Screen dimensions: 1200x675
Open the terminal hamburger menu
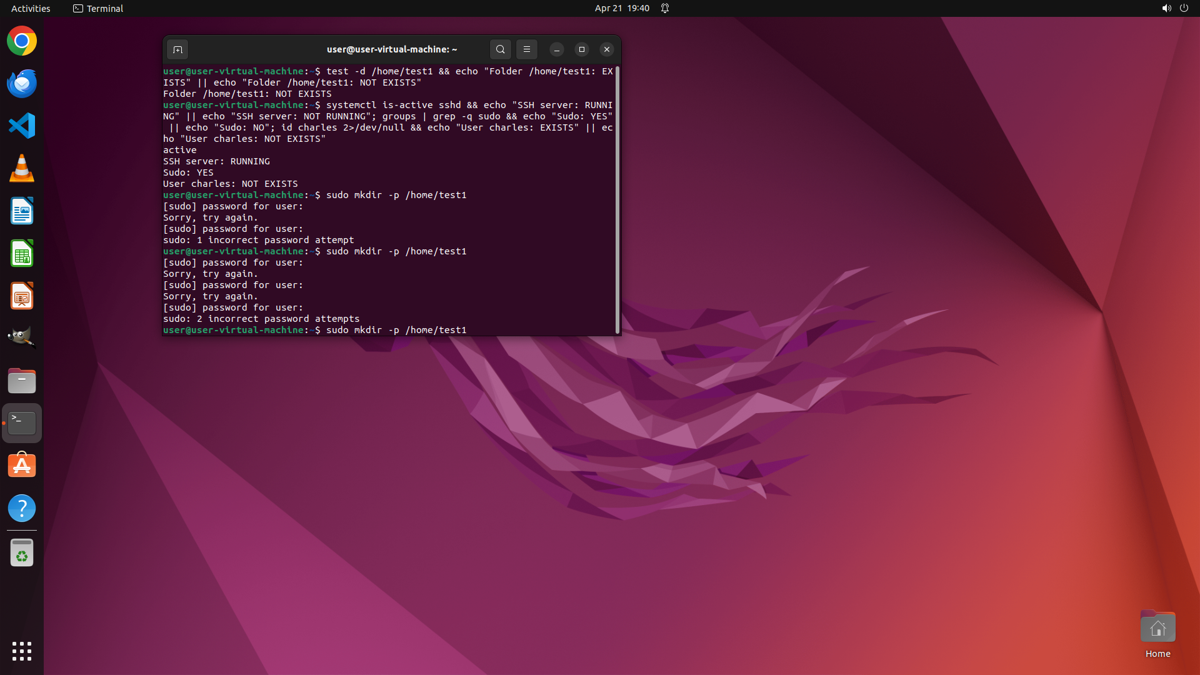click(x=526, y=49)
